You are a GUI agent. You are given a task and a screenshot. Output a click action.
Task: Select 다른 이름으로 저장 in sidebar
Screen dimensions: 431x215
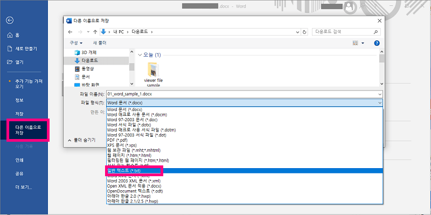coord(28,130)
